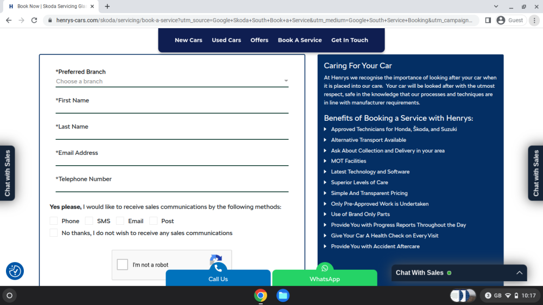Click the Alternative Transport Available text
Image resolution: width=543 pixels, height=305 pixels.
(x=369, y=140)
